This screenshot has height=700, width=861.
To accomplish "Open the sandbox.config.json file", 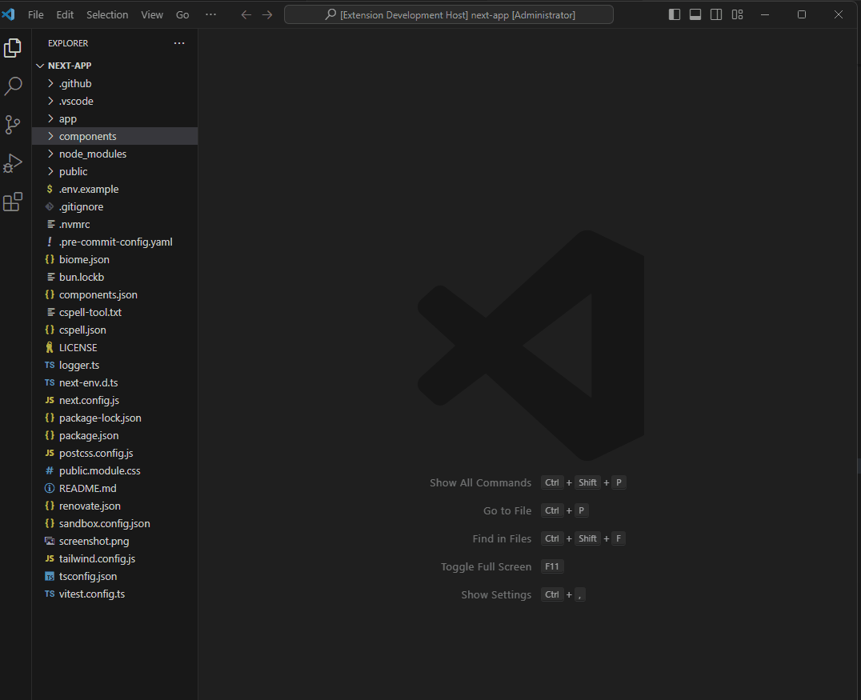I will click(114, 523).
